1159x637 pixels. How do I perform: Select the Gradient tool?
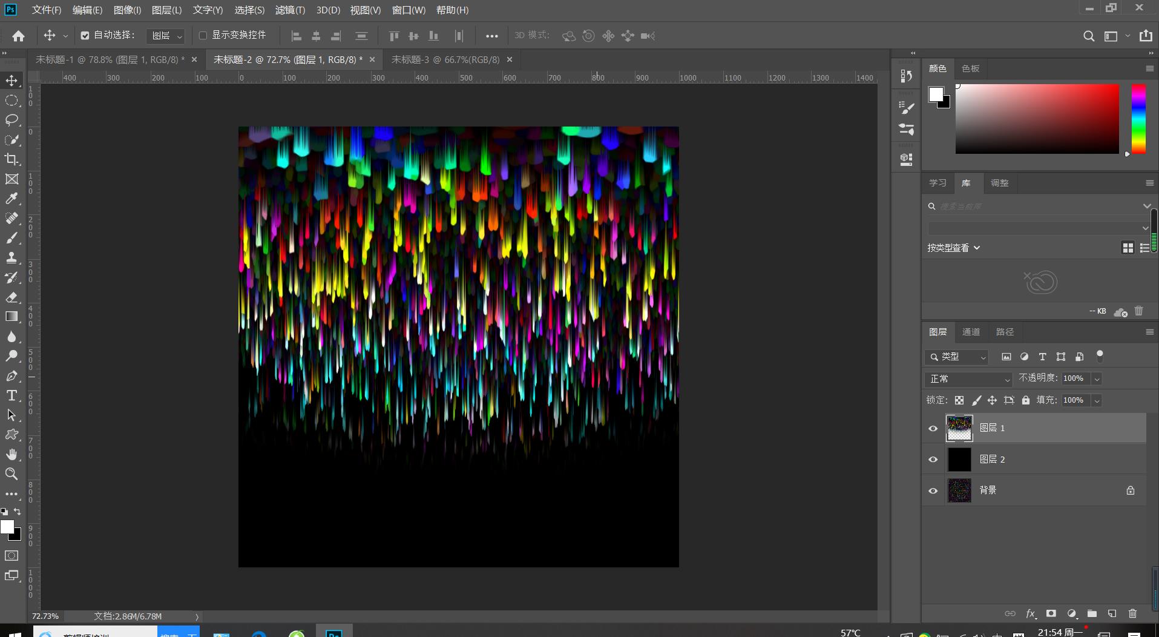[11, 317]
